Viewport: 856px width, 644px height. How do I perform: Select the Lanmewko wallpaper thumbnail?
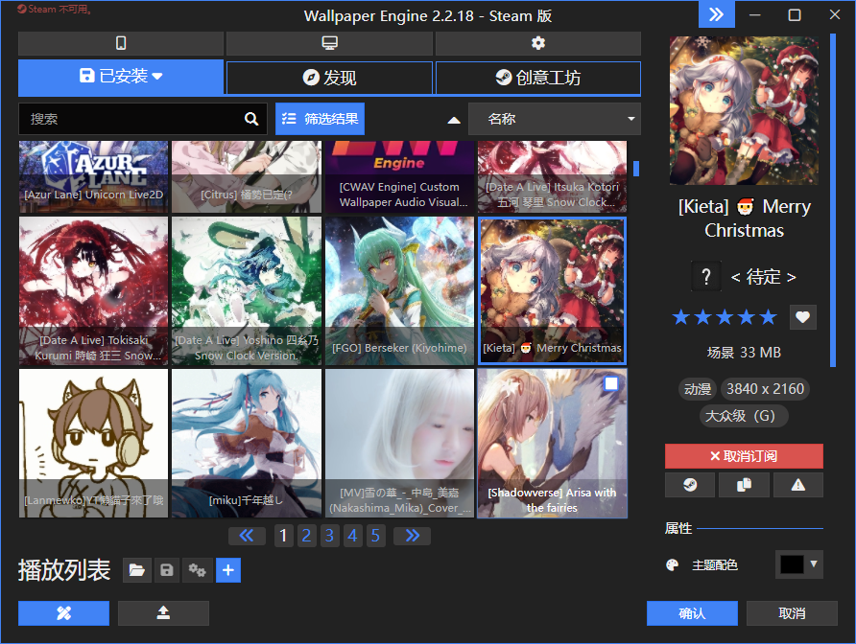[93, 444]
